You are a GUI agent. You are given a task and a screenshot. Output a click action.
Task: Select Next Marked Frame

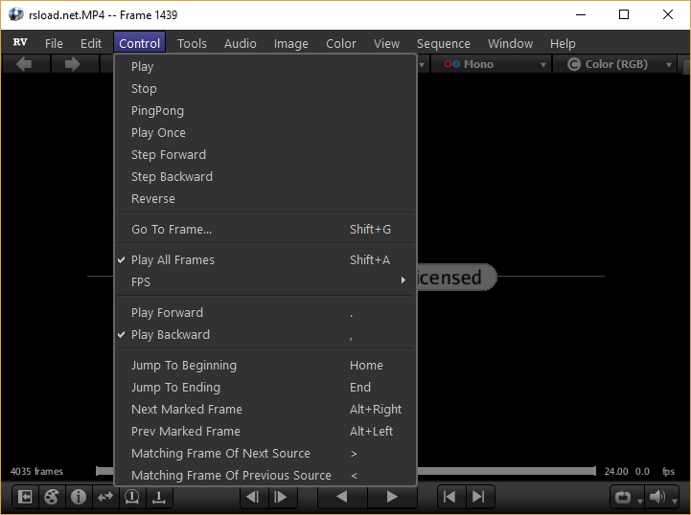tap(265, 410)
